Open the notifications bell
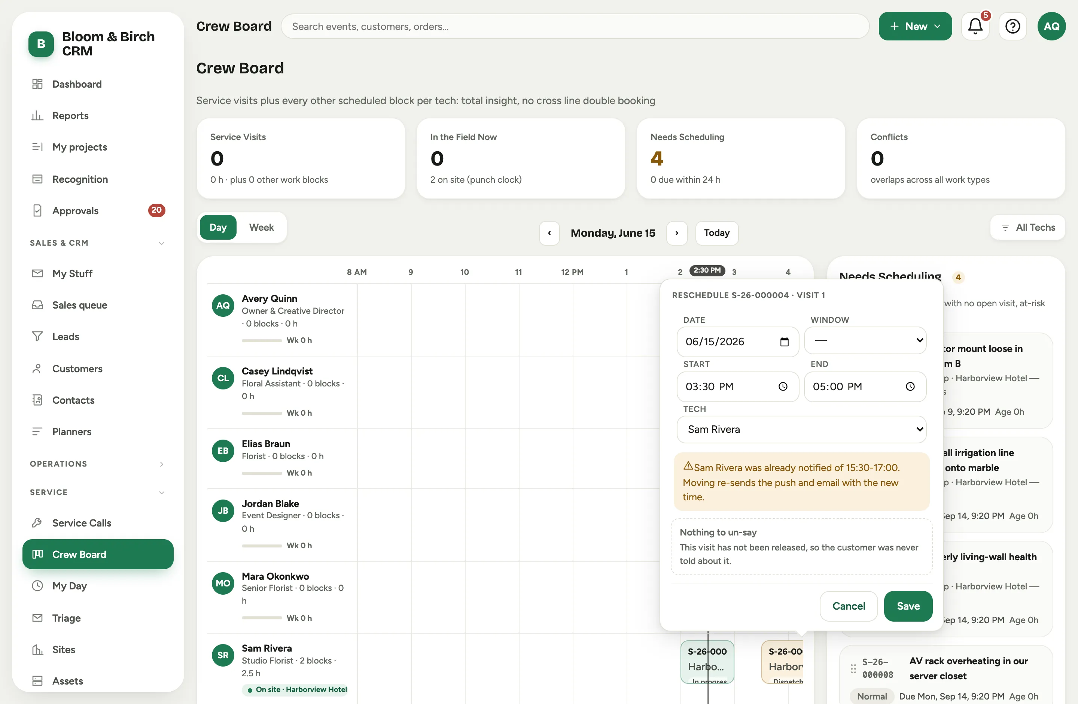 click(975, 26)
